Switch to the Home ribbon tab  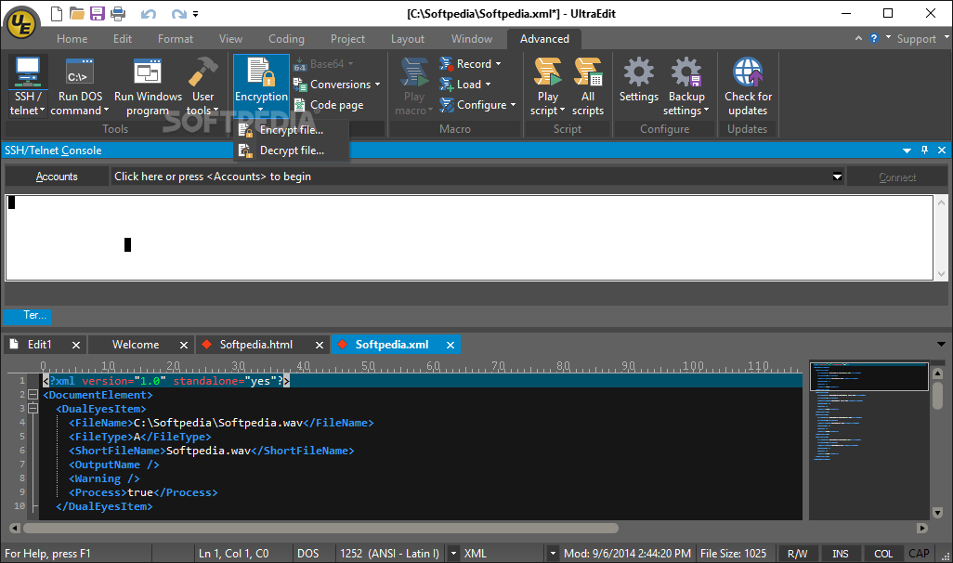[x=72, y=39]
